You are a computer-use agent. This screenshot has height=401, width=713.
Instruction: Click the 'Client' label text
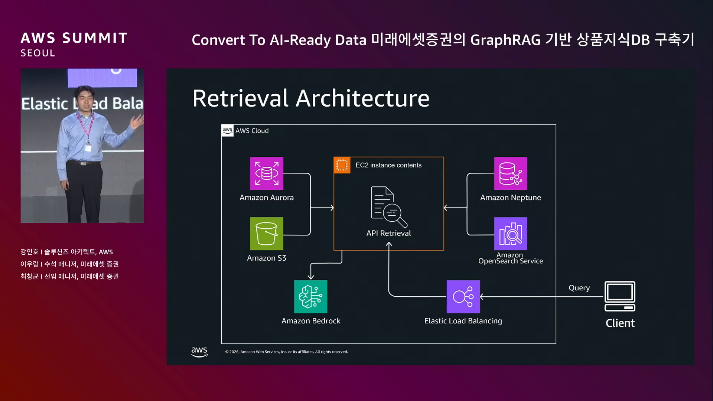pos(620,323)
